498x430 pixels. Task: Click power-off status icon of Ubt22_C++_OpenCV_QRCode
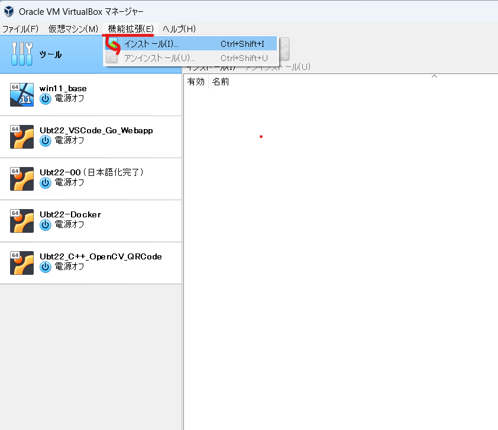[46, 267]
